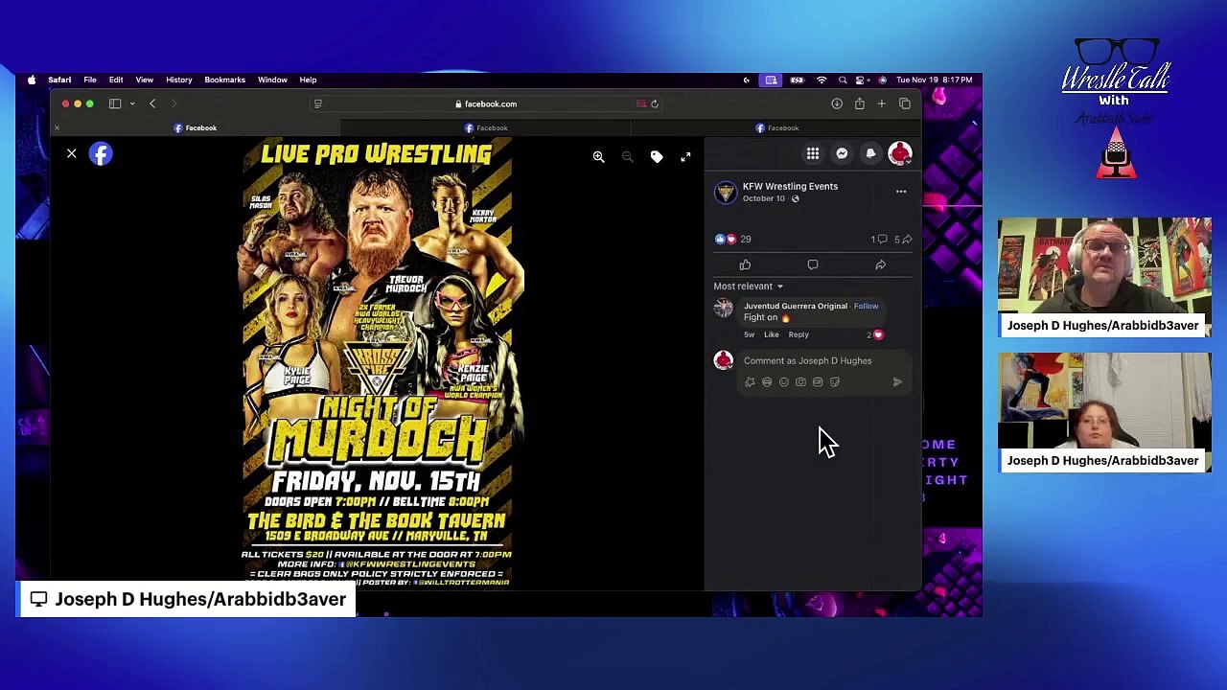The height and width of the screenshot is (690, 1227).
Task: Open the Facebook menu grid
Action: click(x=813, y=153)
